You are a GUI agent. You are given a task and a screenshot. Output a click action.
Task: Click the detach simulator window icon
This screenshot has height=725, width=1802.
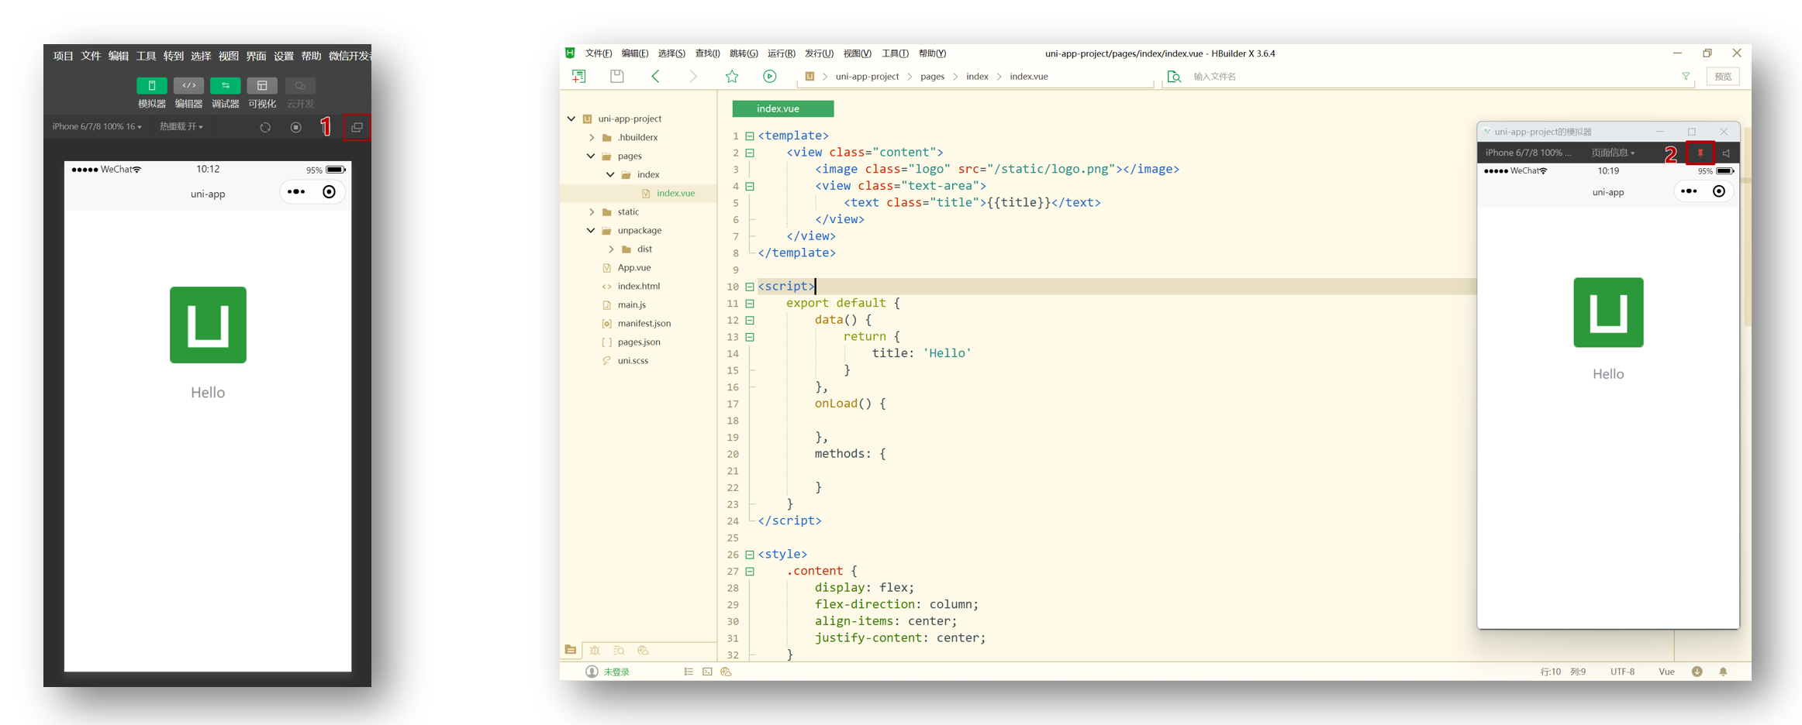coord(357,127)
